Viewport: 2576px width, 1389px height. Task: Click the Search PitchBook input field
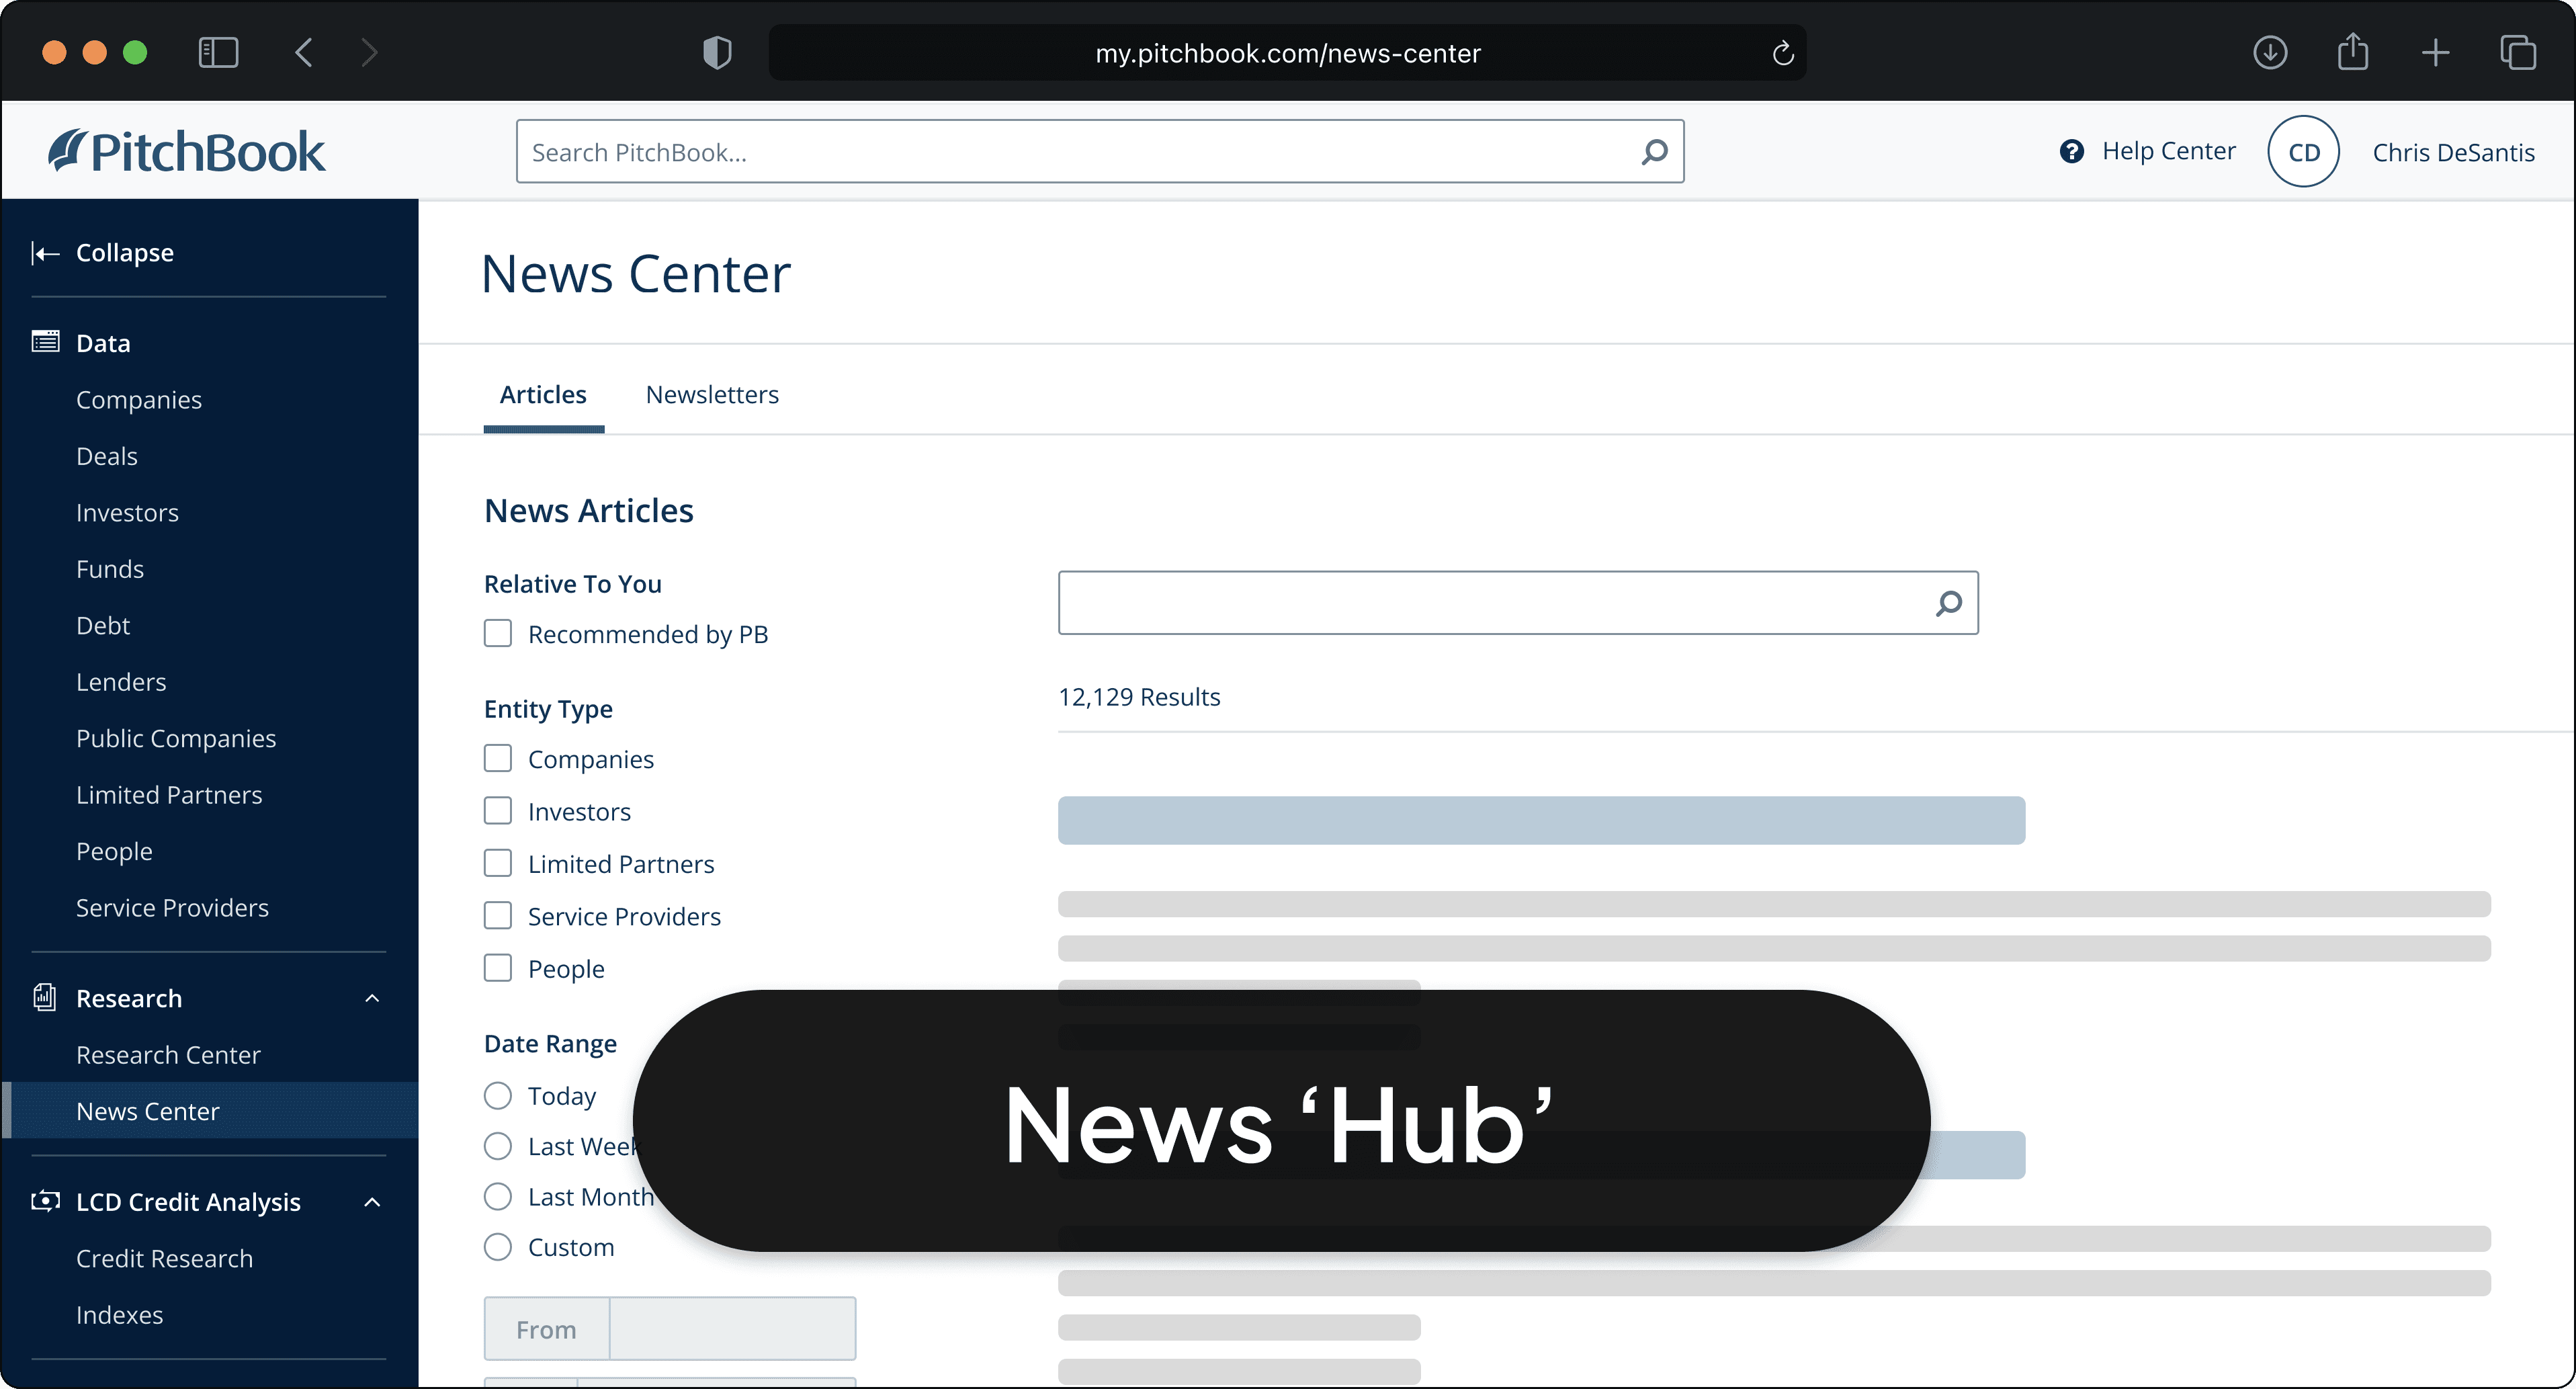(1080, 152)
